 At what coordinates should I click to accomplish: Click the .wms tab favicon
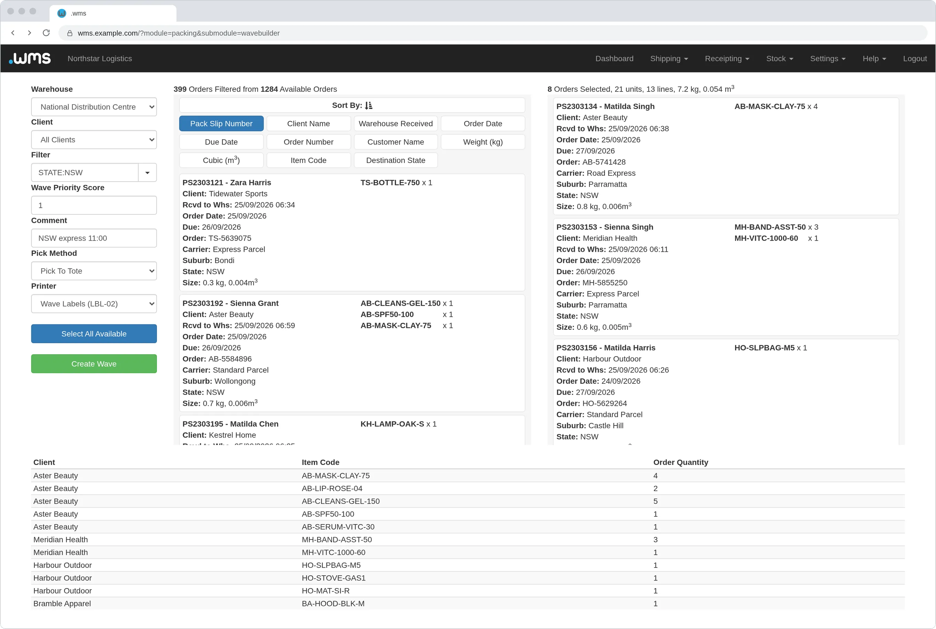click(61, 13)
